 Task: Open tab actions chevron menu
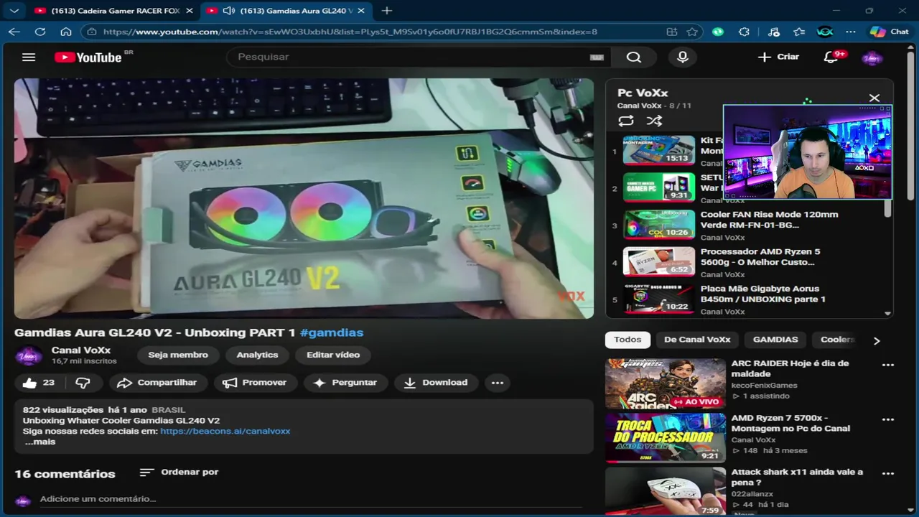click(x=14, y=11)
